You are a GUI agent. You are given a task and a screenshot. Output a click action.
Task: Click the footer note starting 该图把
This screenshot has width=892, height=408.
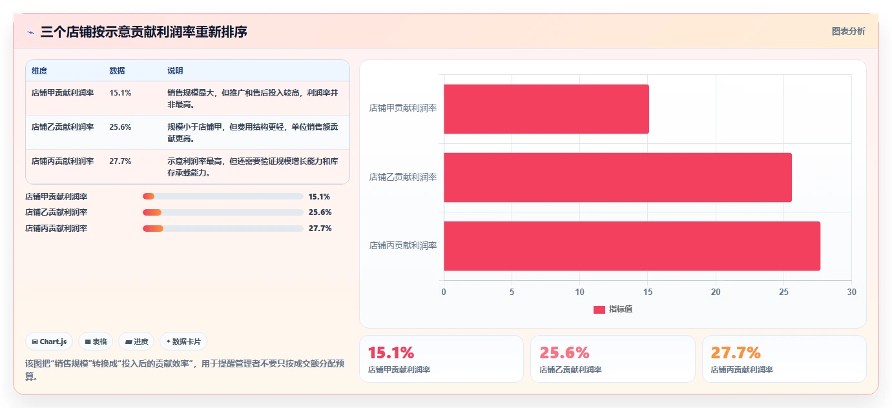185,370
